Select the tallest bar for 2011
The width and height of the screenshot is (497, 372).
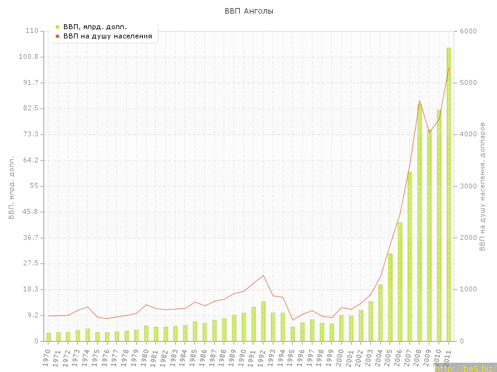point(449,194)
